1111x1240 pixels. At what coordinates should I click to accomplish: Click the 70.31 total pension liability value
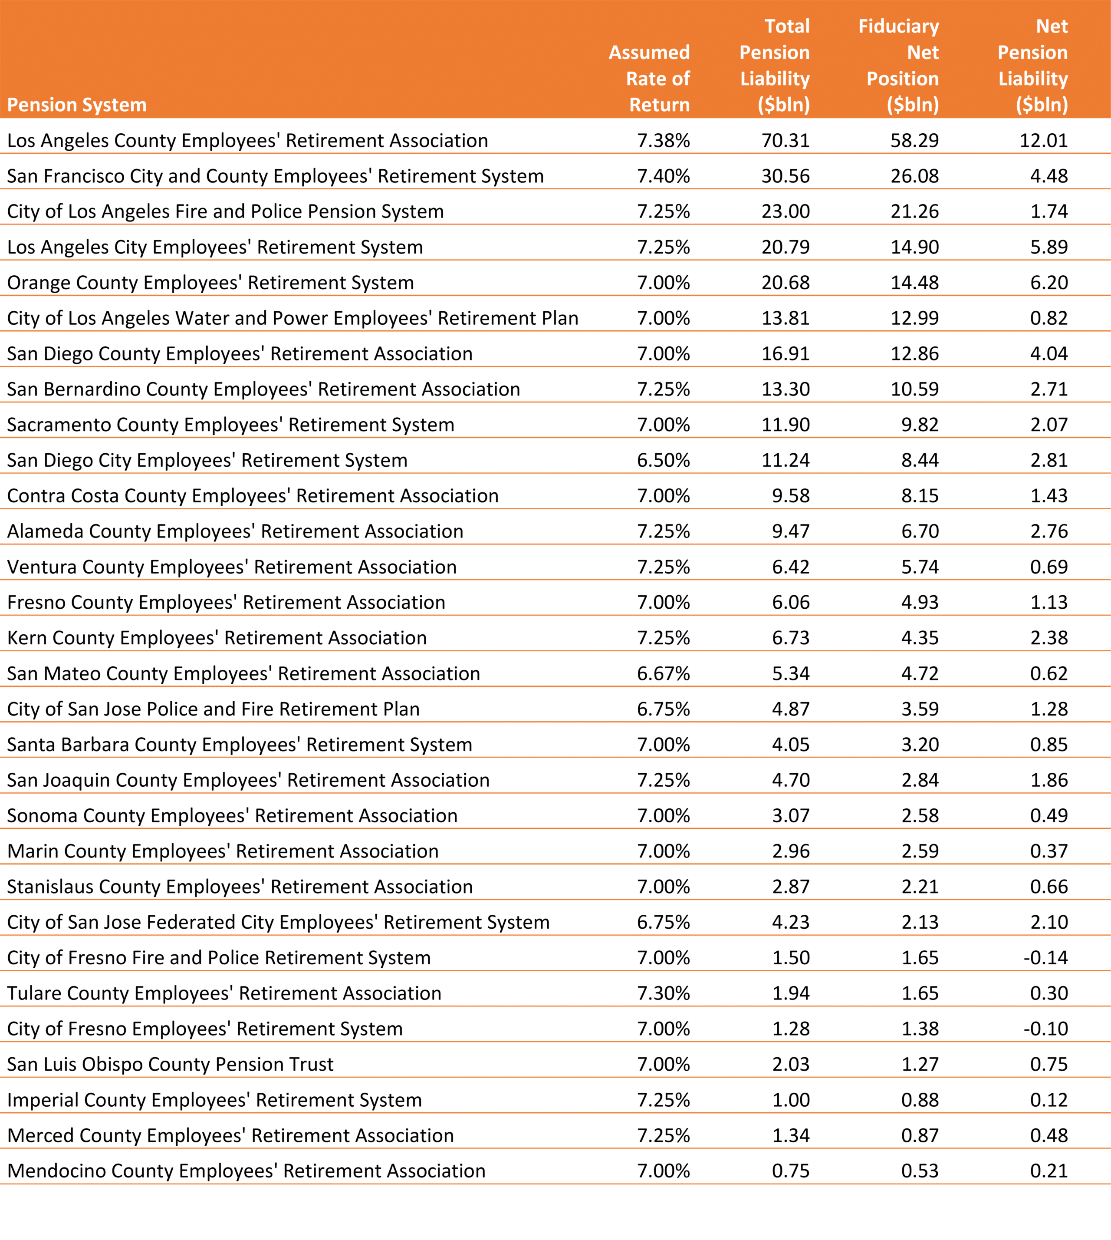(x=785, y=141)
